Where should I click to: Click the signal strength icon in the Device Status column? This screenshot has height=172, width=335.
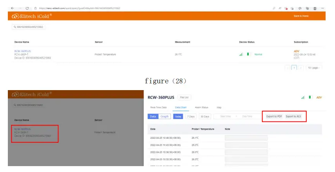241,54
